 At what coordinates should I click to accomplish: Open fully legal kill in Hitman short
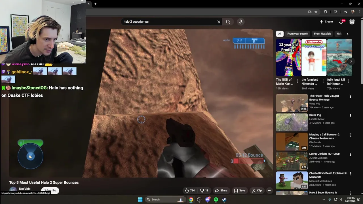point(339,58)
